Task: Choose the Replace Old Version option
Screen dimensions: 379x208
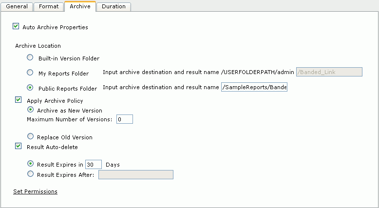Action: 30,136
